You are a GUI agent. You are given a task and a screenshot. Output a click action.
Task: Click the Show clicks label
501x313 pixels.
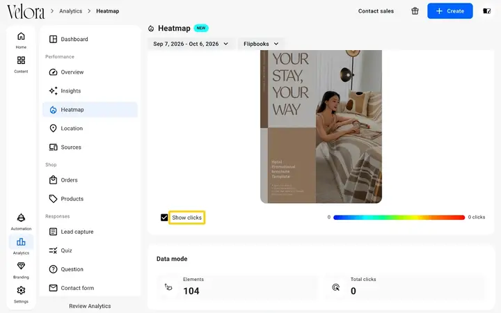pyautogui.click(x=187, y=218)
